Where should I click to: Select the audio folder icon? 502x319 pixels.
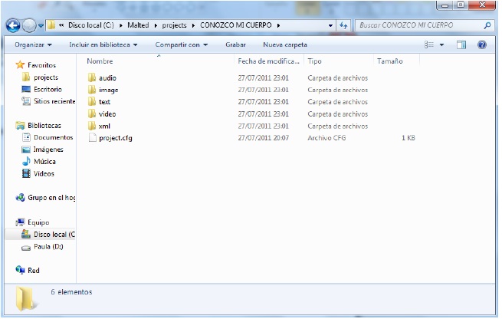click(92, 77)
